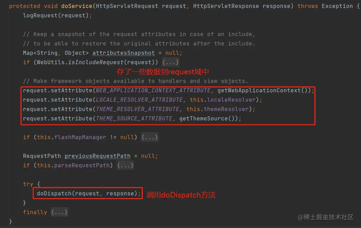Expand folded block after parseRequestPath condition
Screen dimensions: 361x228
(125, 165)
